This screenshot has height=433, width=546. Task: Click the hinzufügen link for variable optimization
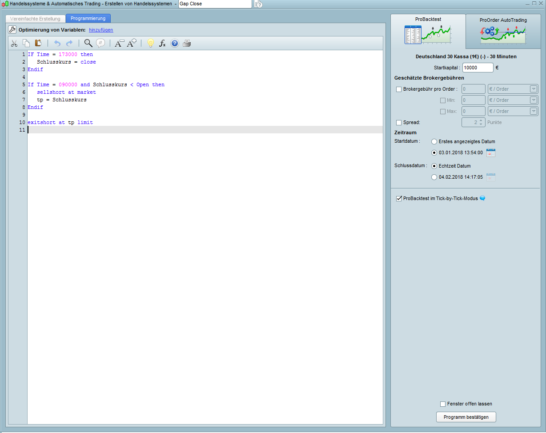click(x=101, y=30)
